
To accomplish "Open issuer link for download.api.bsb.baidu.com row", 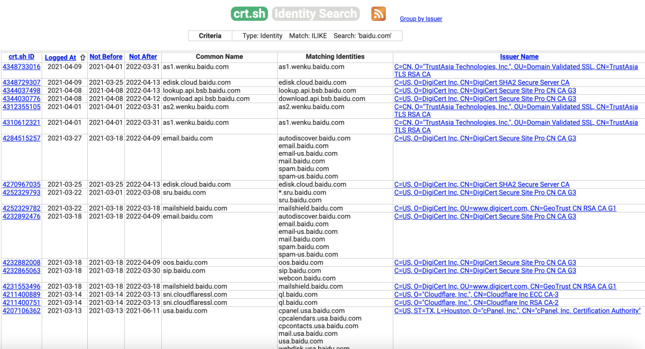I will (485, 98).
